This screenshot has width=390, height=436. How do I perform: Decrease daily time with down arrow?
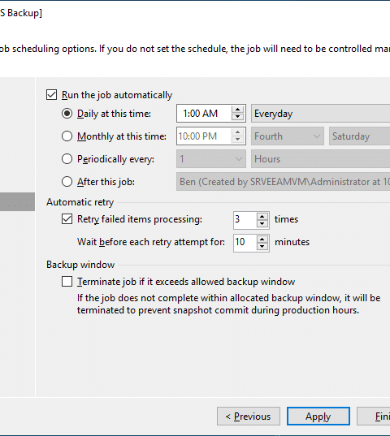point(237,117)
